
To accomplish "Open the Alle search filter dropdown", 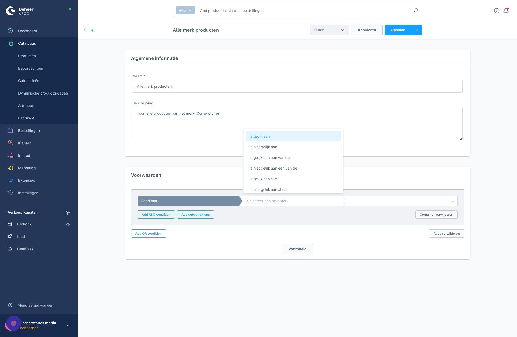I will pyautogui.click(x=185, y=10).
